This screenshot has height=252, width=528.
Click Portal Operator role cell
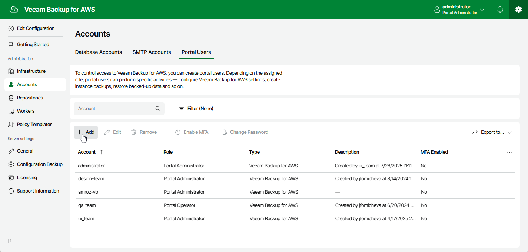179,205
